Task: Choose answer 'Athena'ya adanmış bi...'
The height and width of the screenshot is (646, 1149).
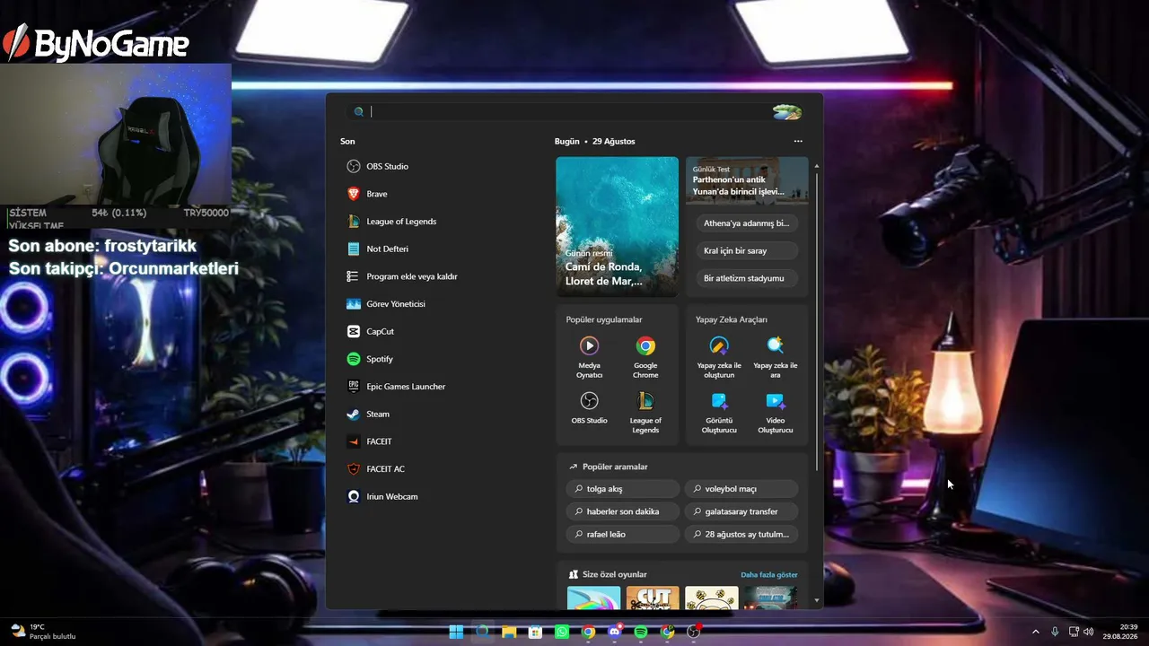Action: tap(747, 223)
